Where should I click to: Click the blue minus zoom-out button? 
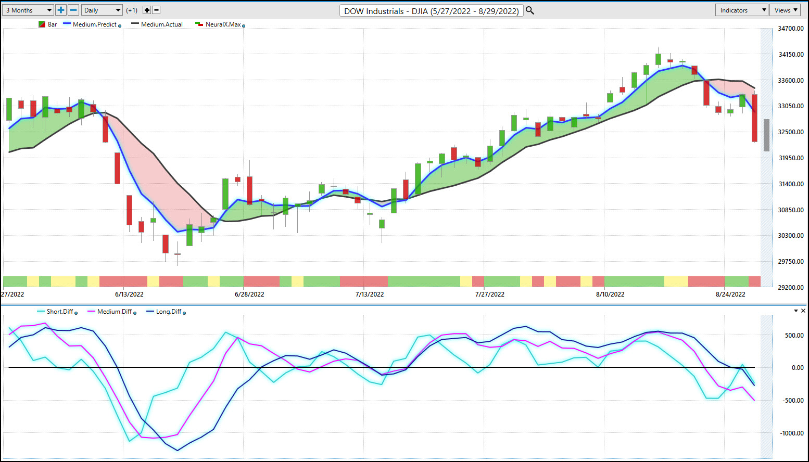tap(73, 10)
